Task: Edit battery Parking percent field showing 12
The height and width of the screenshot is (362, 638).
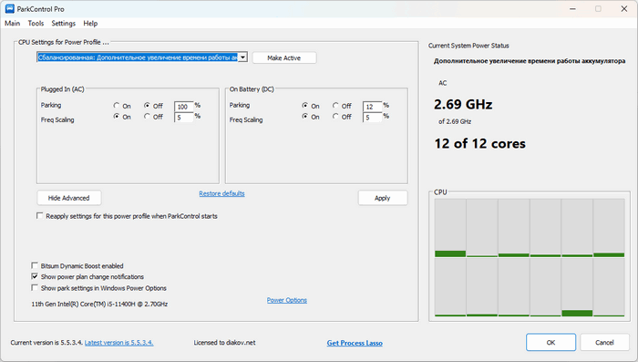Action: click(372, 107)
